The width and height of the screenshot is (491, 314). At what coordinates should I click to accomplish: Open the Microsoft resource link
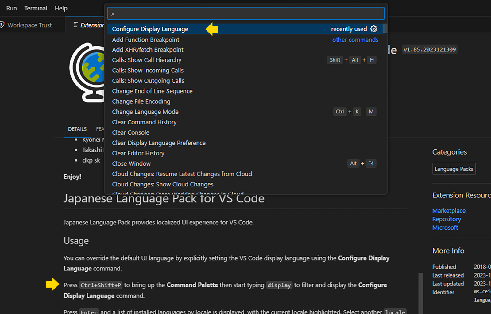(x=445, y=228)
